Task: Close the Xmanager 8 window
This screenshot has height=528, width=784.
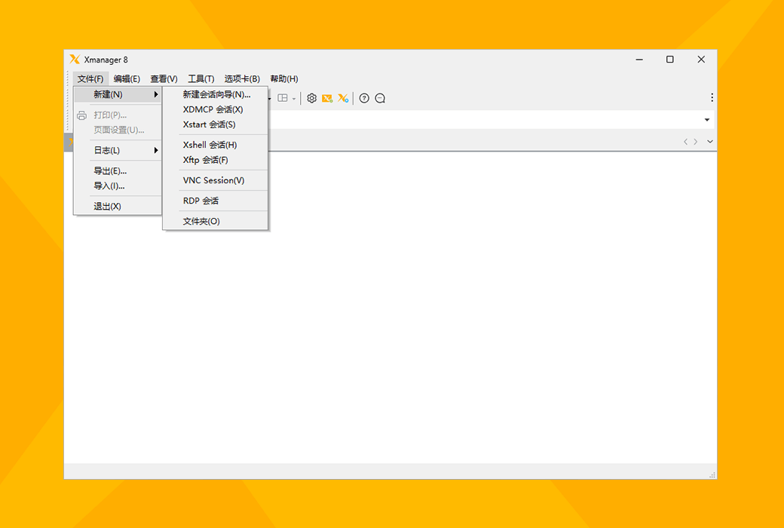Action: [x=701, y=60]
